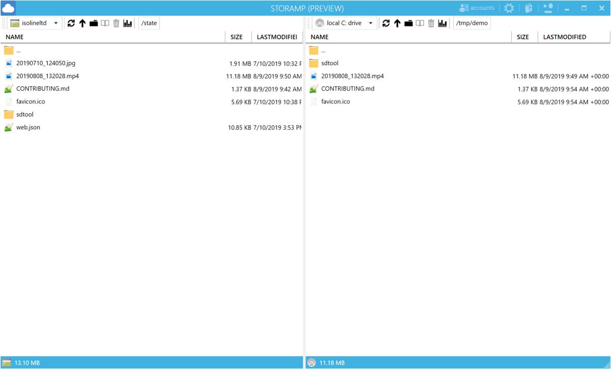Refresh the local C: drive pane
This screenshot has width=611, height=369.
point(386,23)
